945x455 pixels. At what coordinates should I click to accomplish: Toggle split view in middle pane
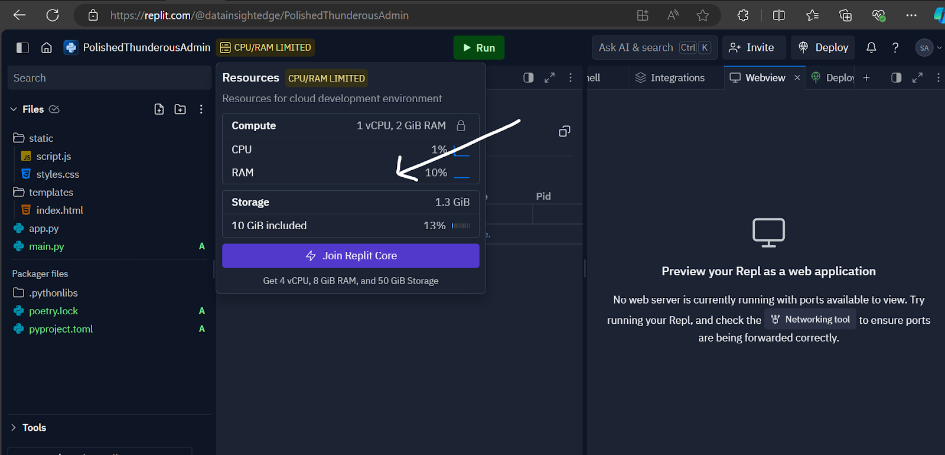[529, 77]
